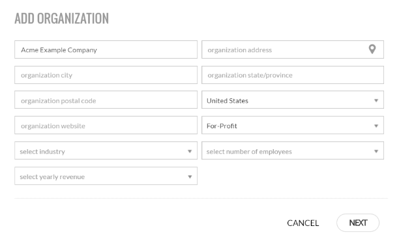Click the organization postal code field

point(106,100)
